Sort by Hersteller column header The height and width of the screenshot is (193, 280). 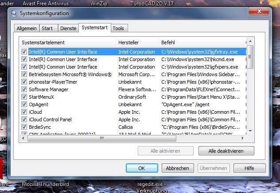137,42
